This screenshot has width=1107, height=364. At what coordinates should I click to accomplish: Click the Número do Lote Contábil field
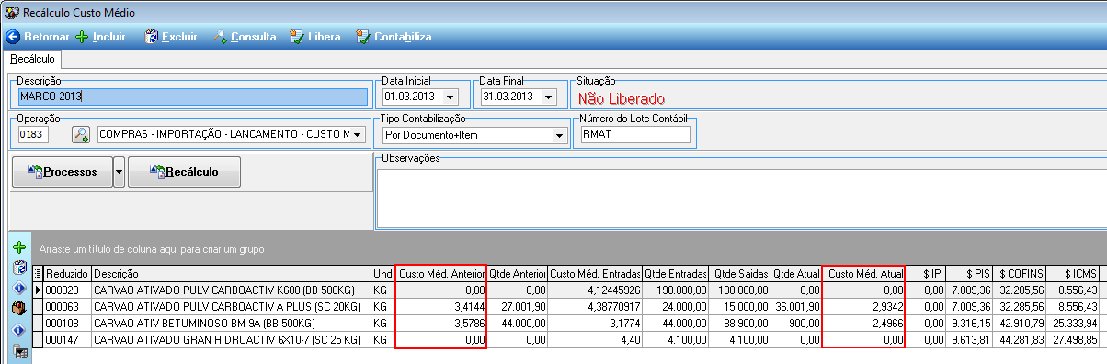[x=635, y=135]
